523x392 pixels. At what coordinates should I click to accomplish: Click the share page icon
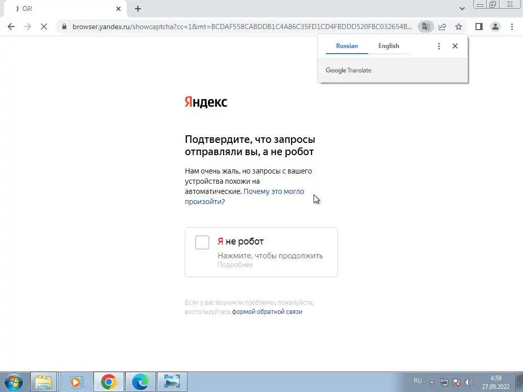[442, 27]
